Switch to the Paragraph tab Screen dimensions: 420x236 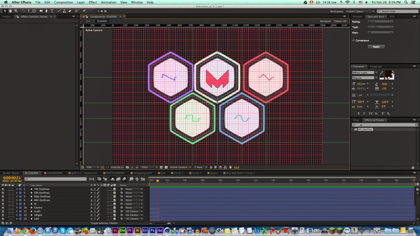tap(376, 67)
